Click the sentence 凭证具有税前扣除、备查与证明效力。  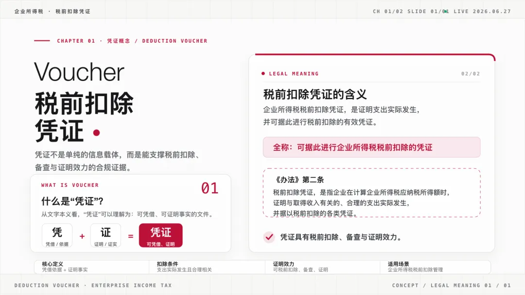[x=341, y=237]
